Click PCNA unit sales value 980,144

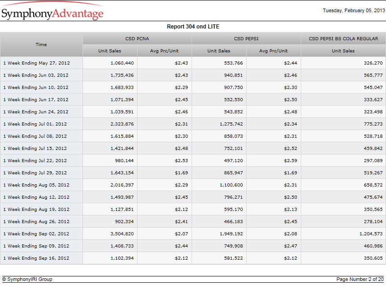[124, 160]
